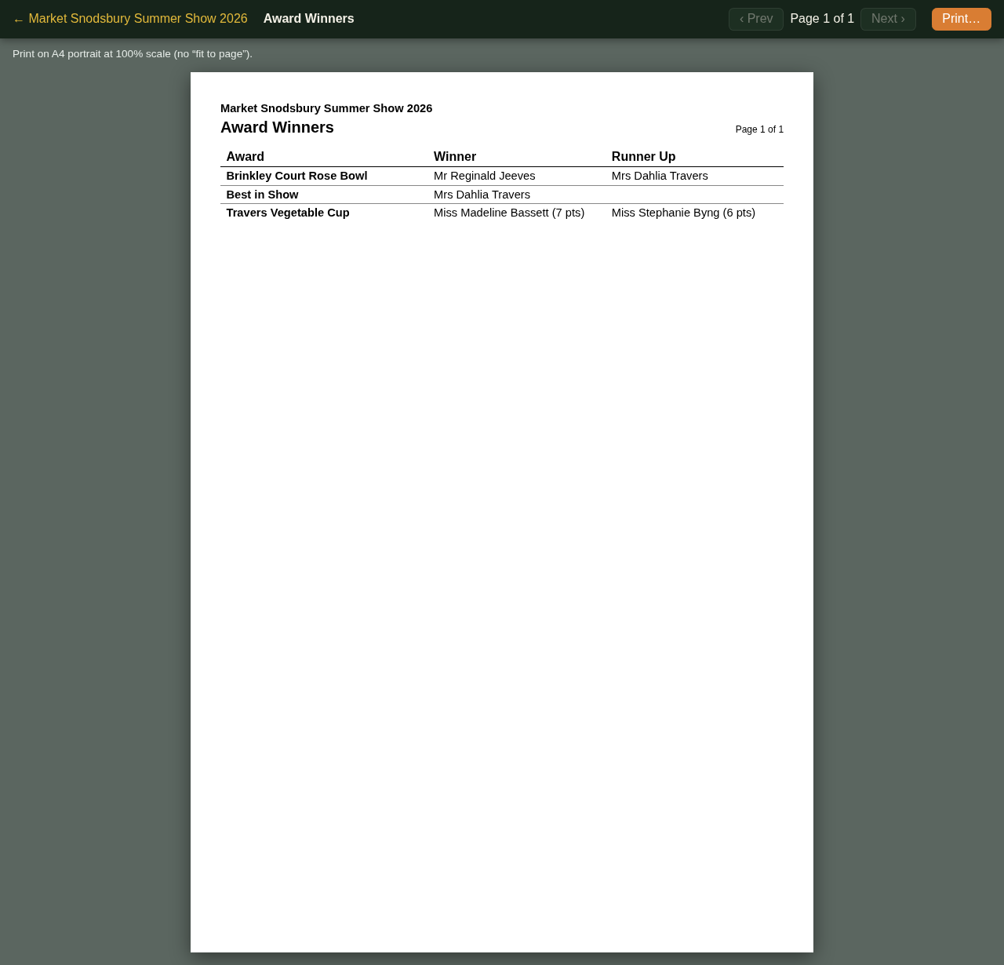Image resolution: width=1004 pixels, height=965 pixels.
Task: Select the Award column header
Action: point(246,157)
